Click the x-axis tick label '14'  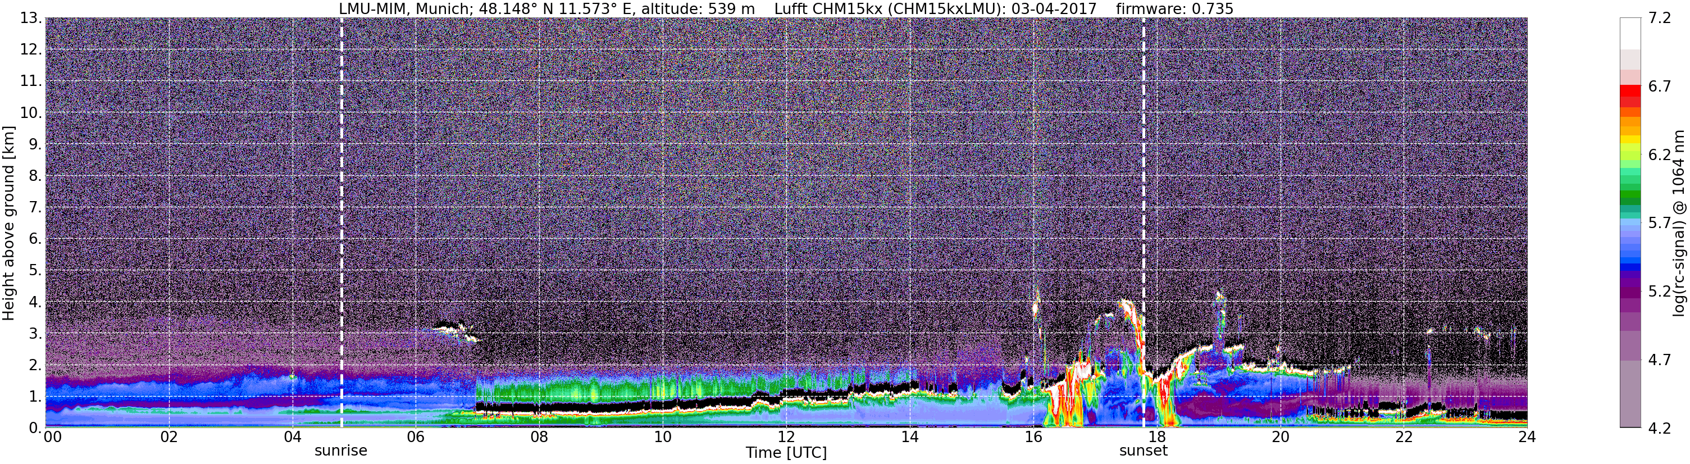pyautogui.click(x=910, y=437)
